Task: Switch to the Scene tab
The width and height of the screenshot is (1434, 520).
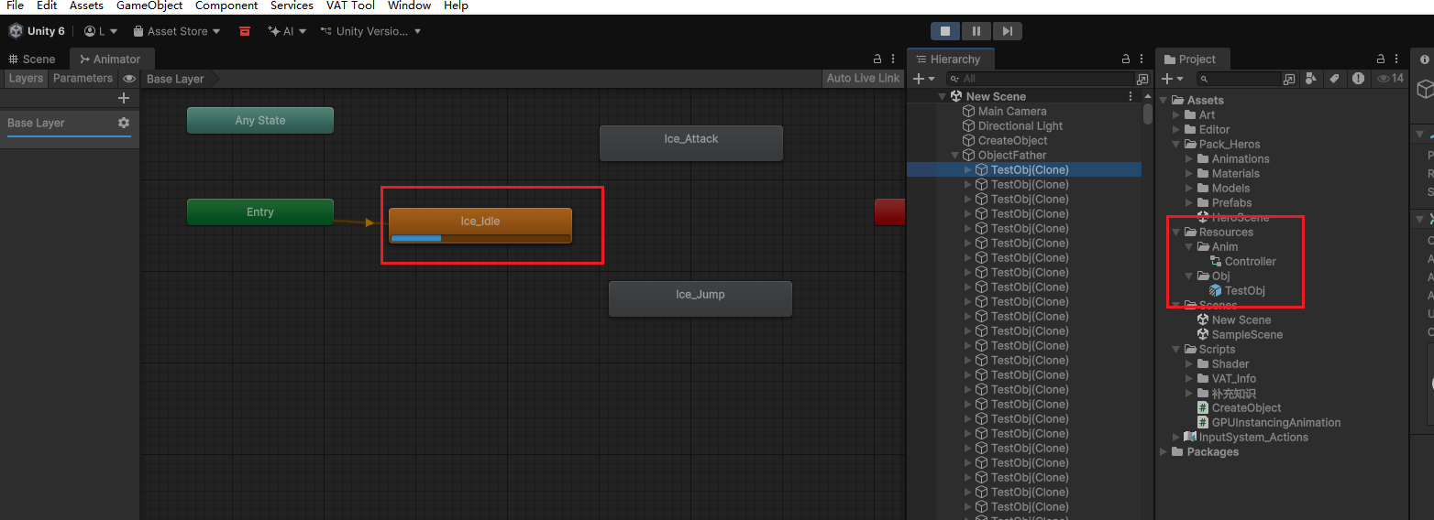Action: click(32, 59)
